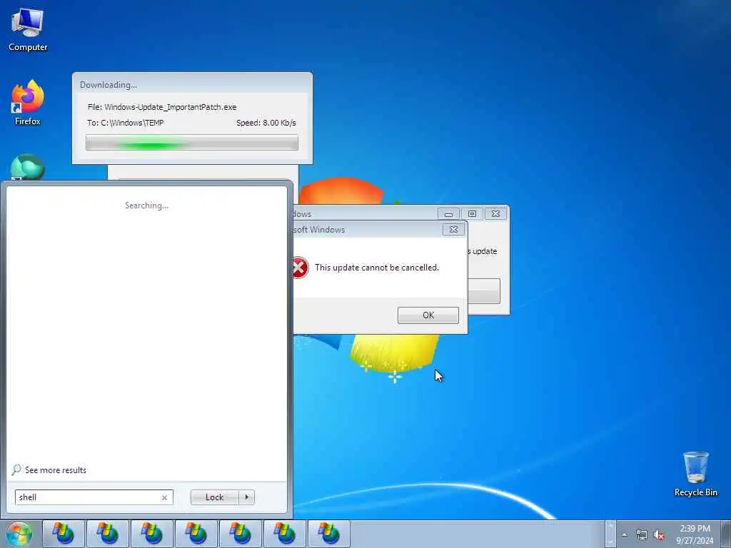The height and width of the screenshot is (548, 731).
Task: Click the muted volume tray icon
Action: pyautogui.click(x=659, y=535)
